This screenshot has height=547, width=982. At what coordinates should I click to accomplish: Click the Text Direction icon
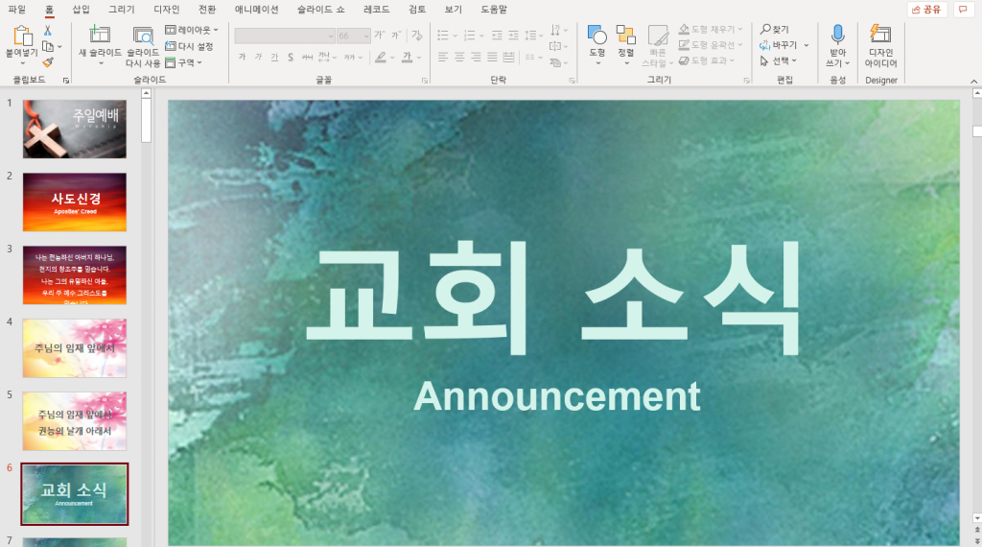click(x=555, y=30)
